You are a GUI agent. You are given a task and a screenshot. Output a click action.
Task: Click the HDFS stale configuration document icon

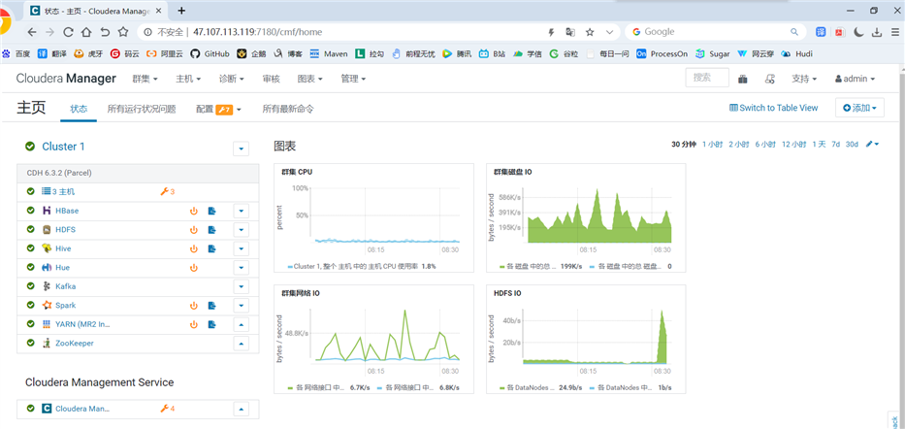point(211,230)
